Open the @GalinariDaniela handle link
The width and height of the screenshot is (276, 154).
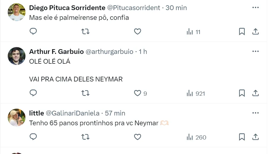tap(72, 113)
